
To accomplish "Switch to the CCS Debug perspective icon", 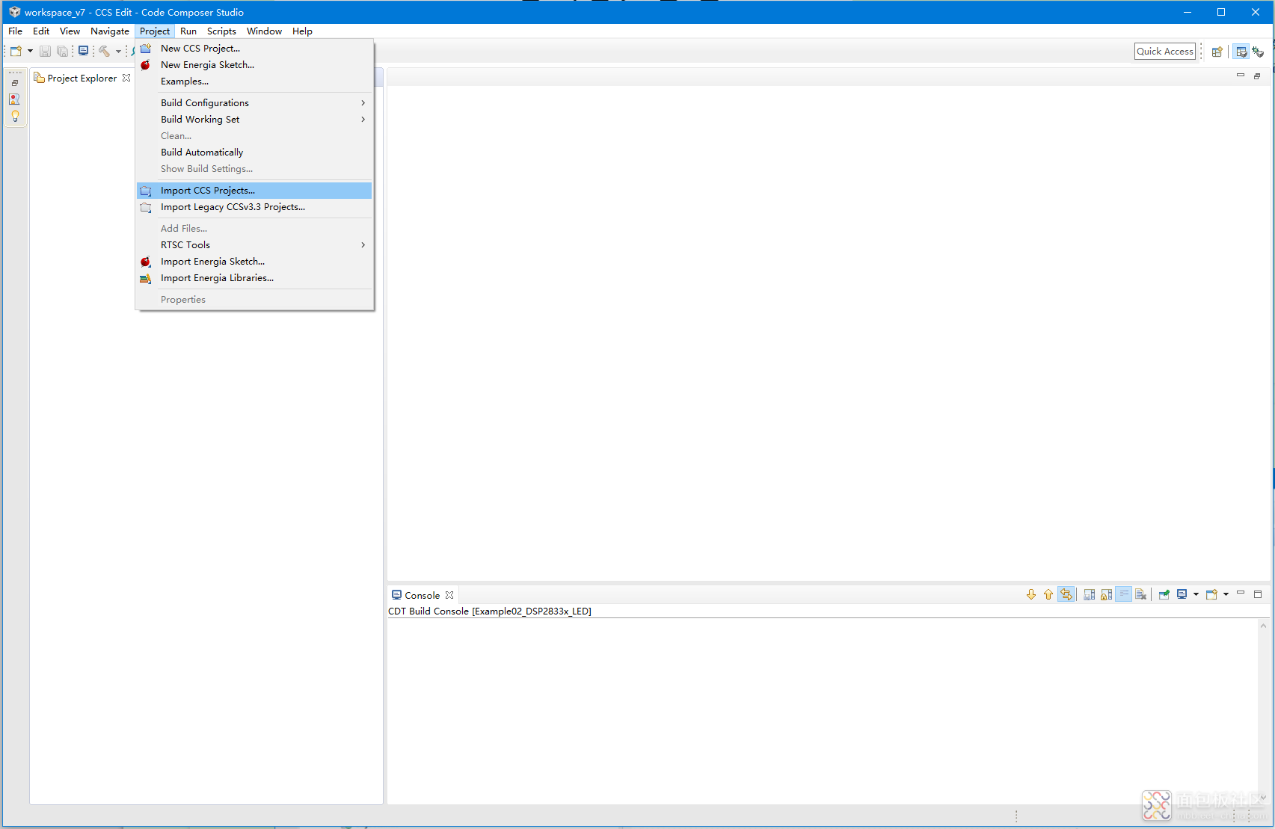I will [1259, 52].
